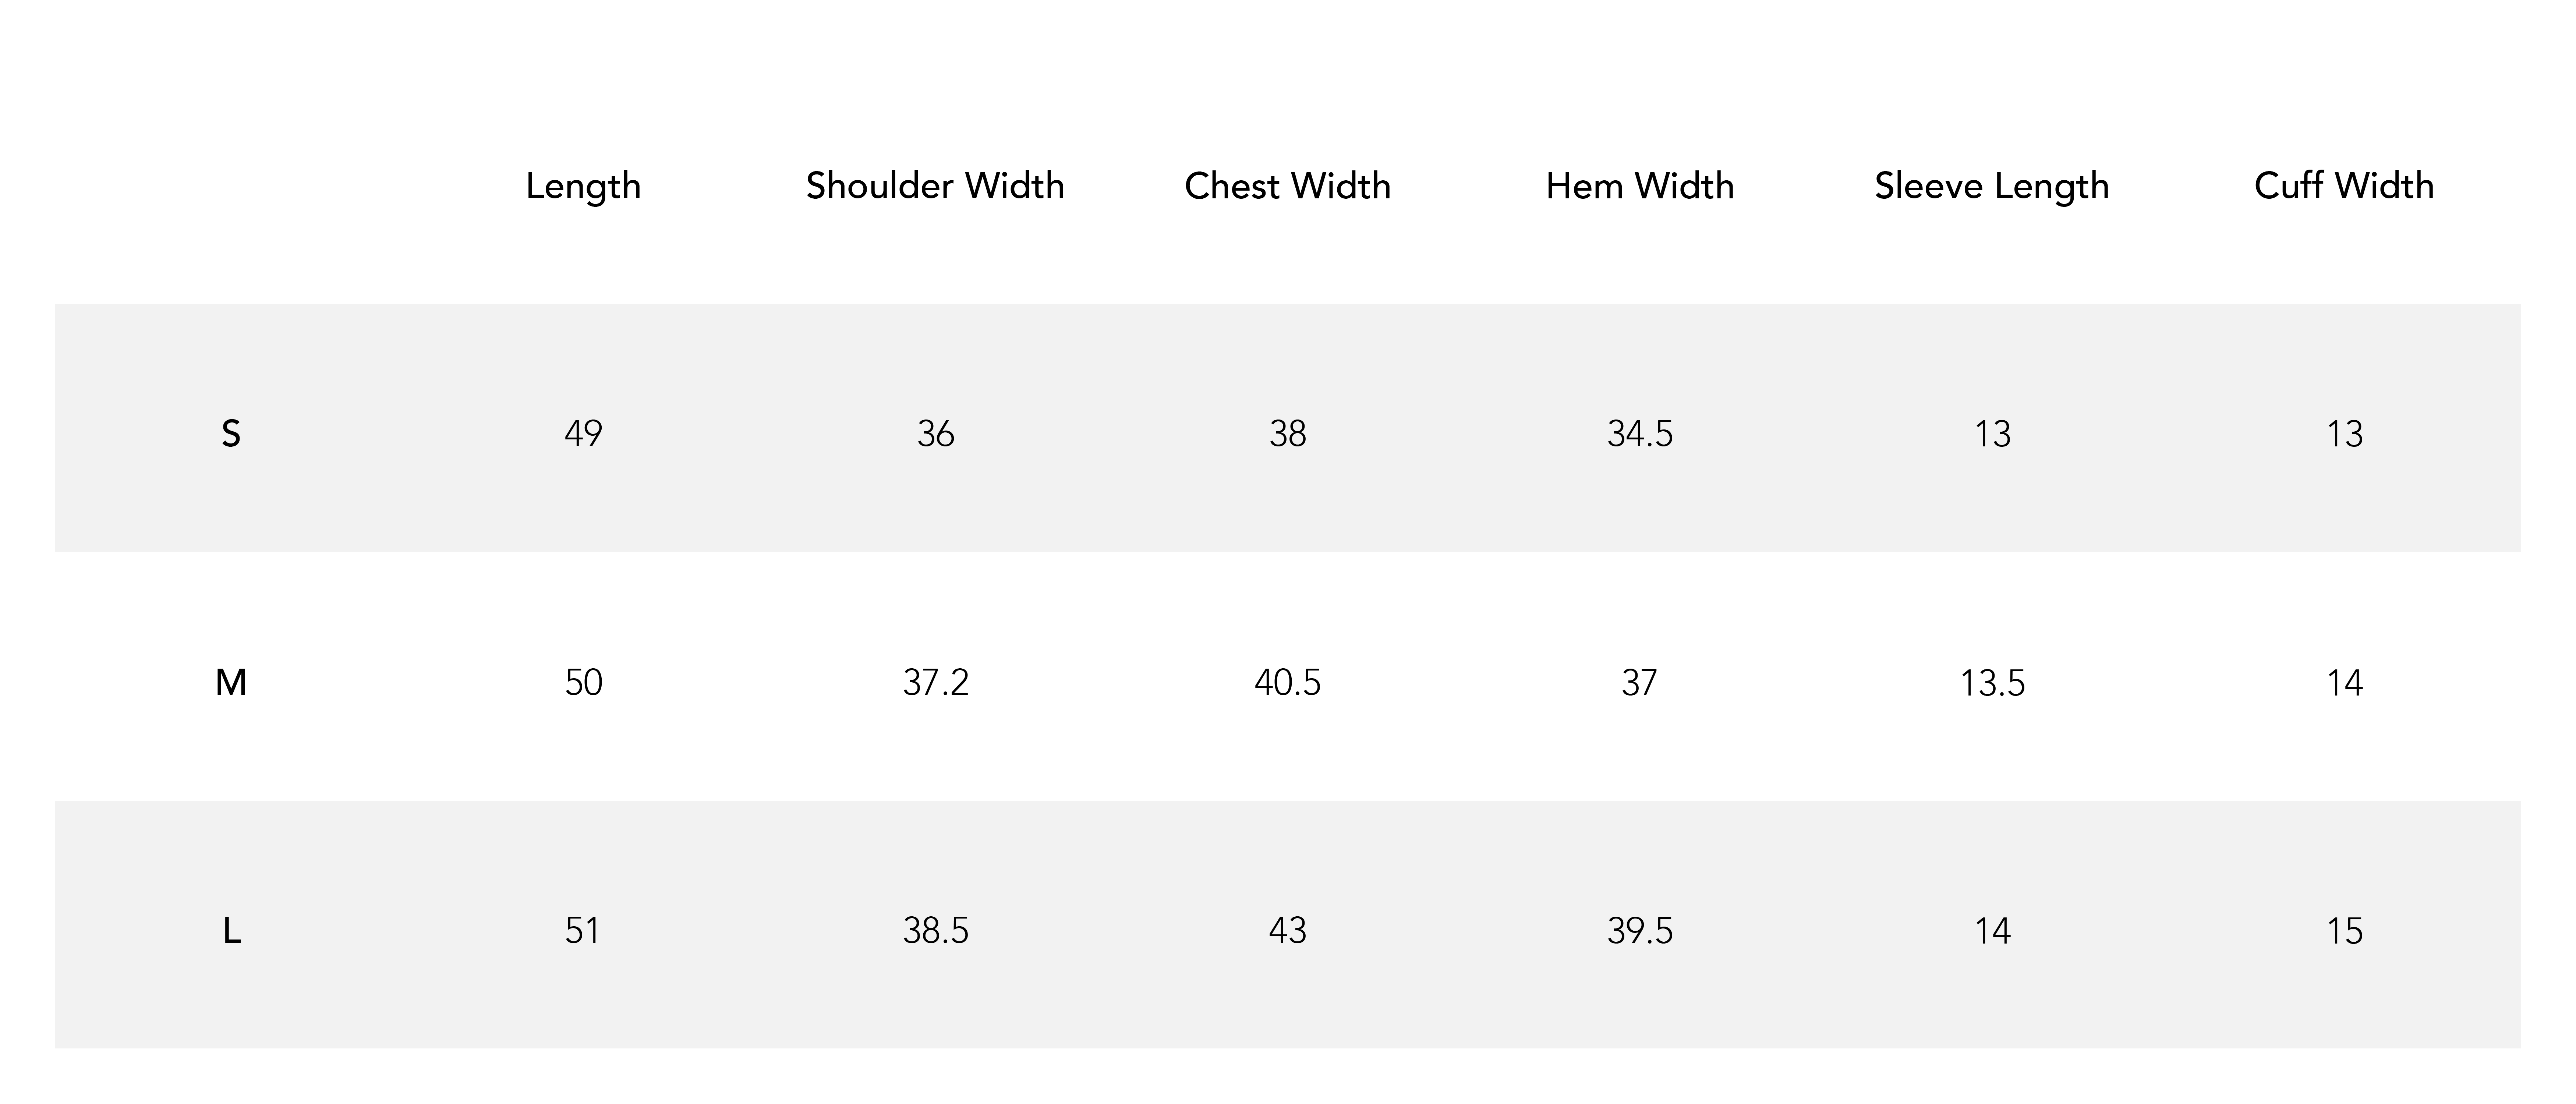Screen dimensions: 2576x1104
Task: Click the S size row label
Action: pyautogui.click(x=231, y=434)
